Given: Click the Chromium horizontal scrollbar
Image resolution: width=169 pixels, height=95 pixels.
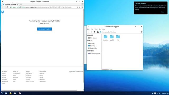Looking at the screenshot, I should (39, 91).
